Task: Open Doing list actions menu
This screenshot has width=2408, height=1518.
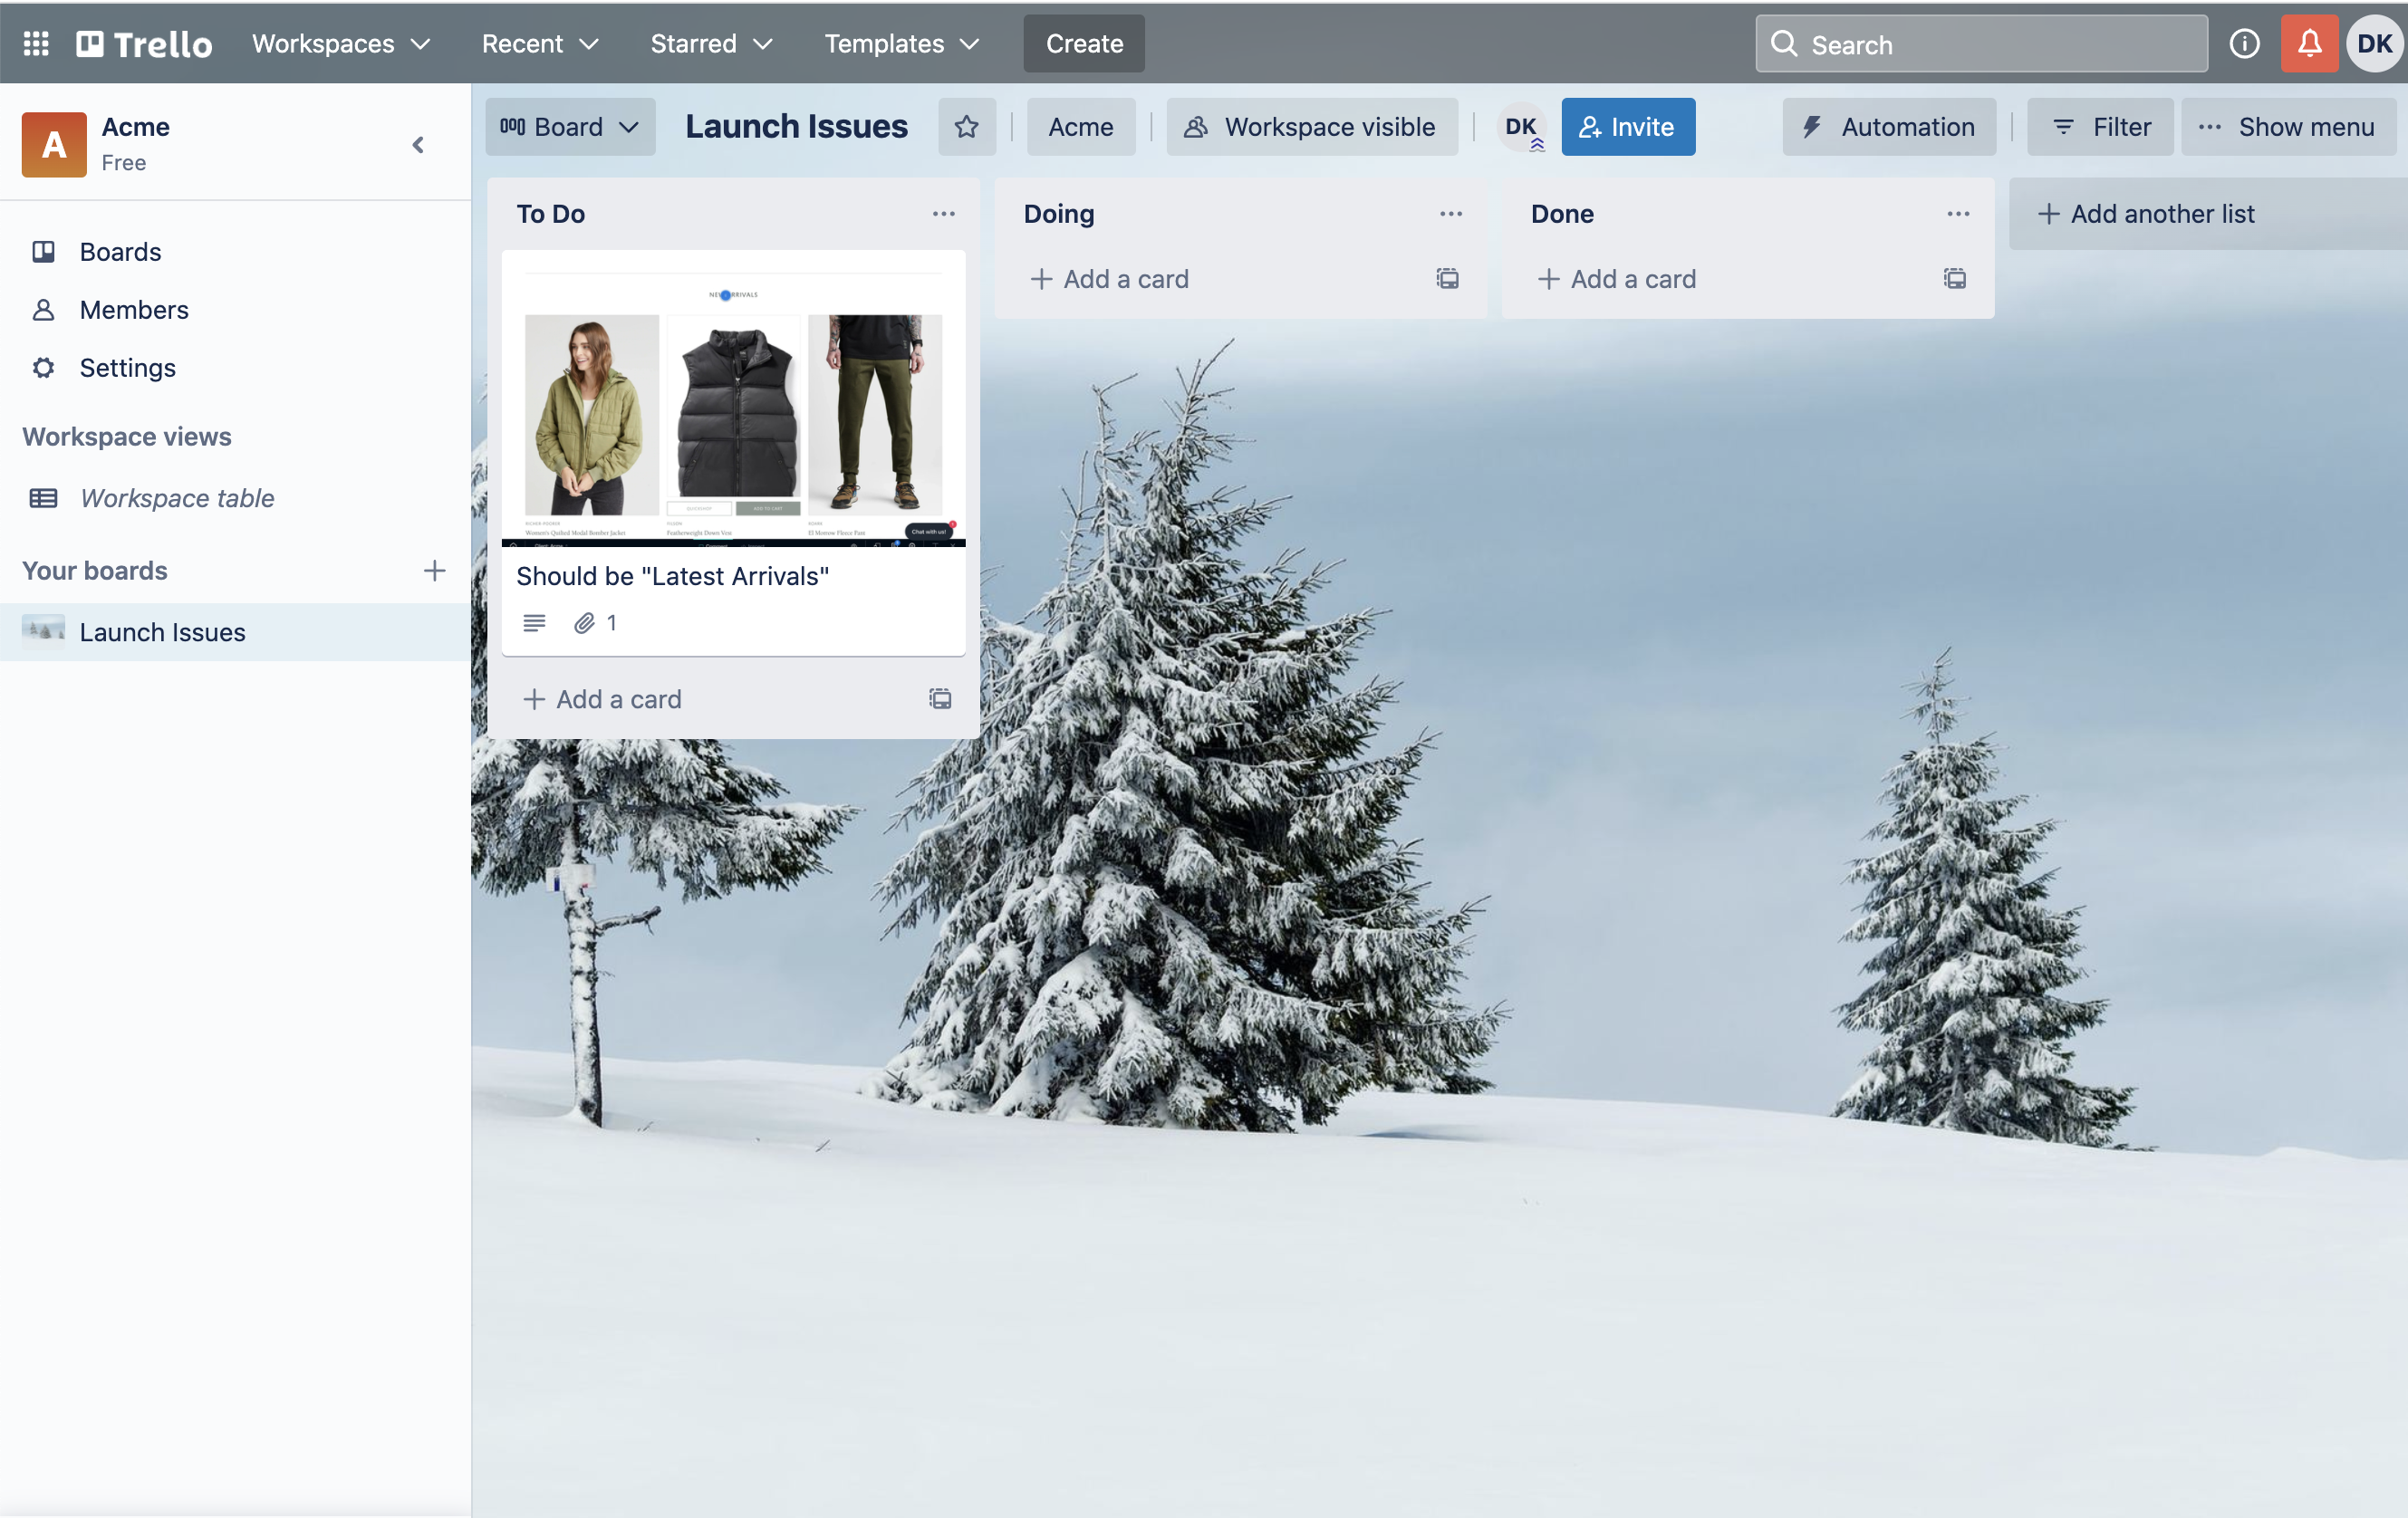Action: click(x=1450, y=214)
